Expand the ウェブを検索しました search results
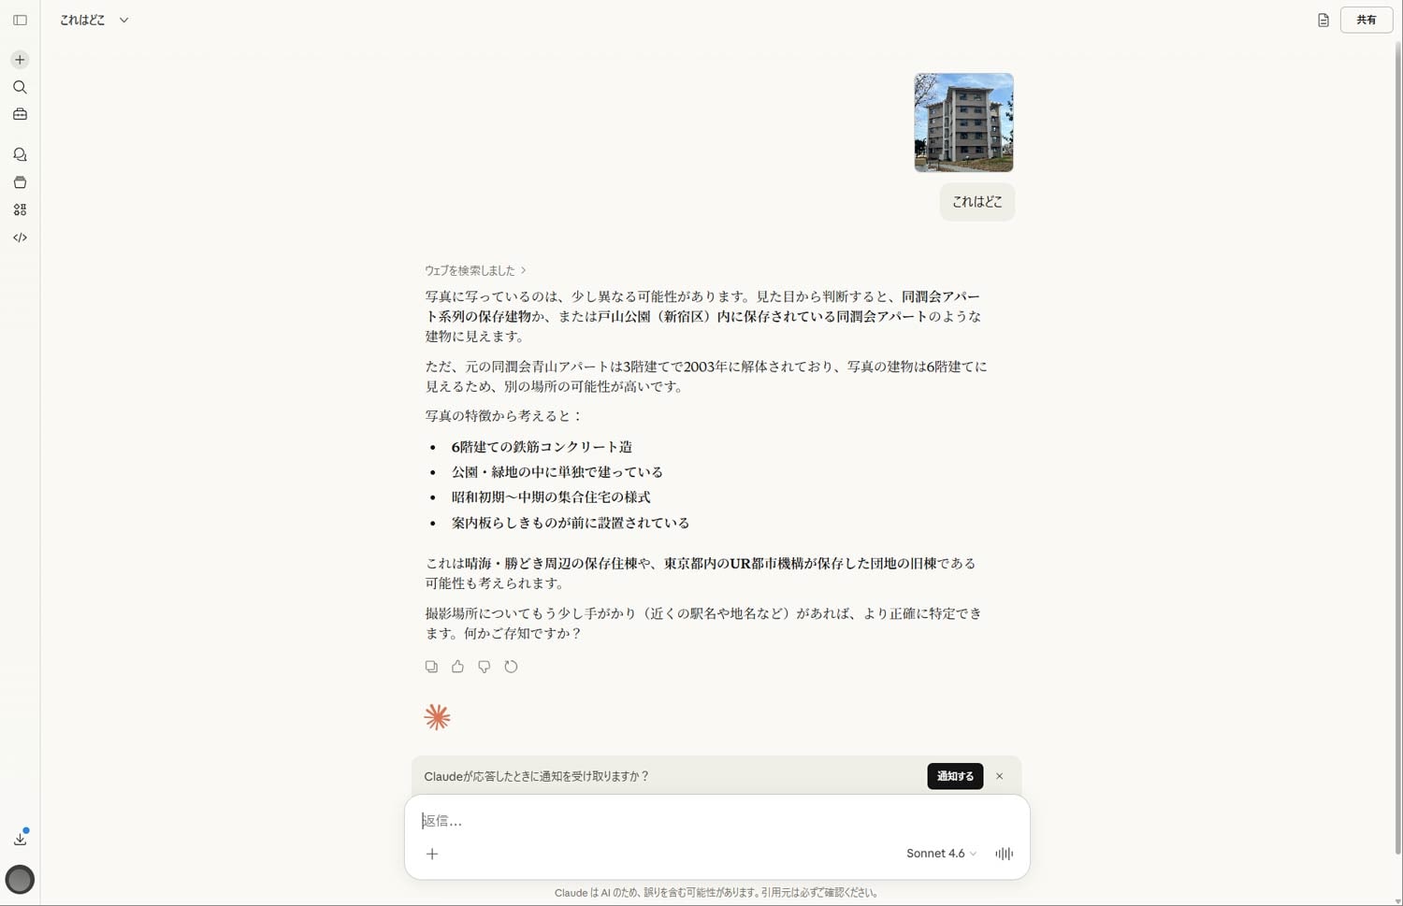Screen dimensions: 1403x906 [x=475, y=269]
